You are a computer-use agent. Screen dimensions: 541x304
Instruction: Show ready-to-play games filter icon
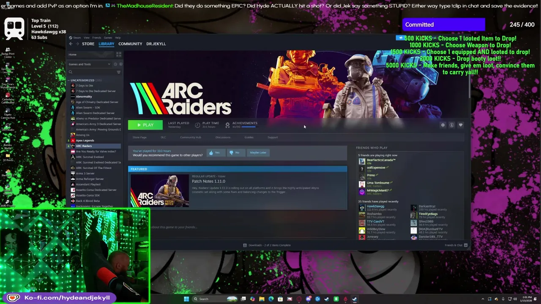tap(121, 64)
